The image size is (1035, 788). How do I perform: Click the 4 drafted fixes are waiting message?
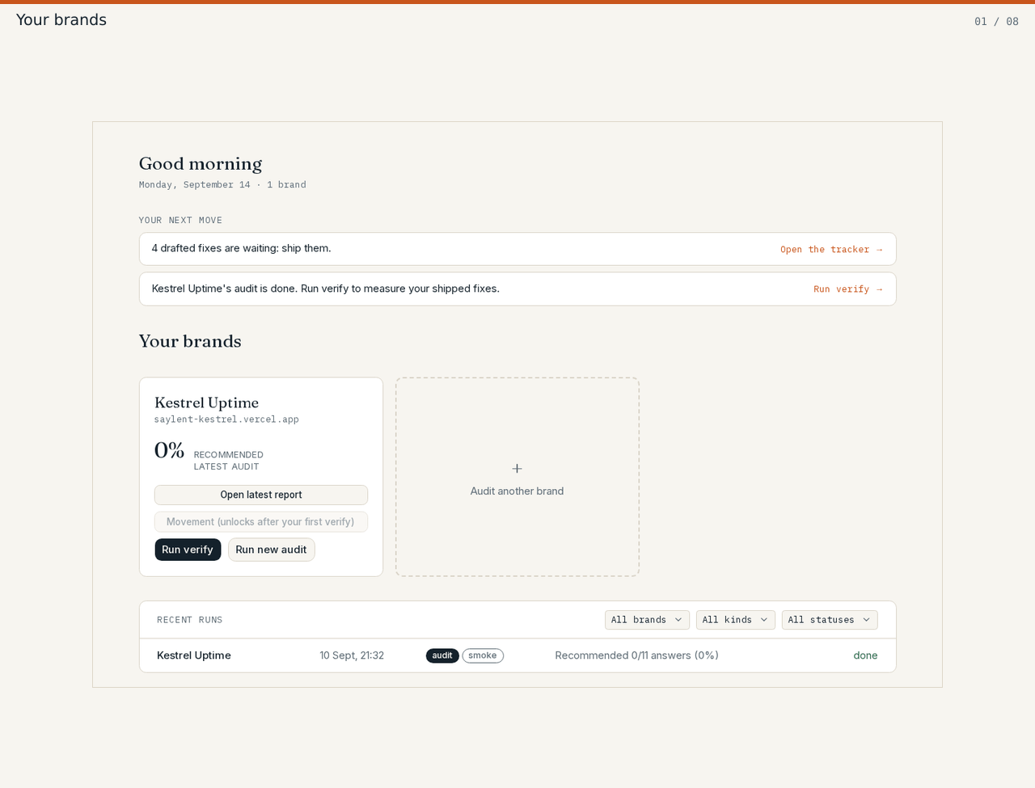tap(241, 248)
